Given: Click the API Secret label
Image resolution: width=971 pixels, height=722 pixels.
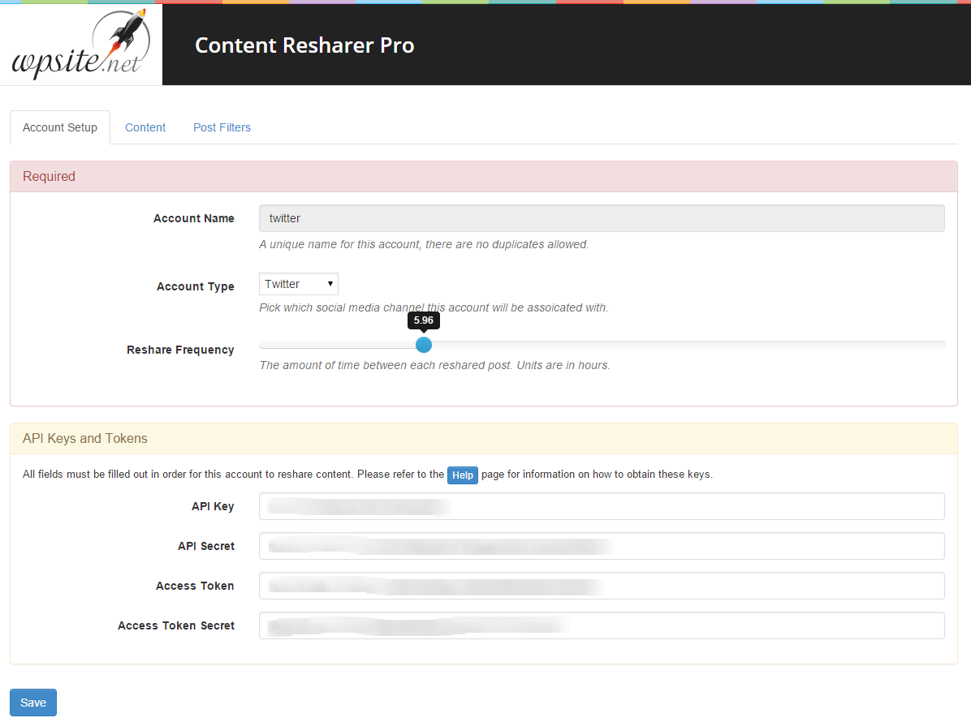Looking at the screenshot, I should click(x=206, y=546).
